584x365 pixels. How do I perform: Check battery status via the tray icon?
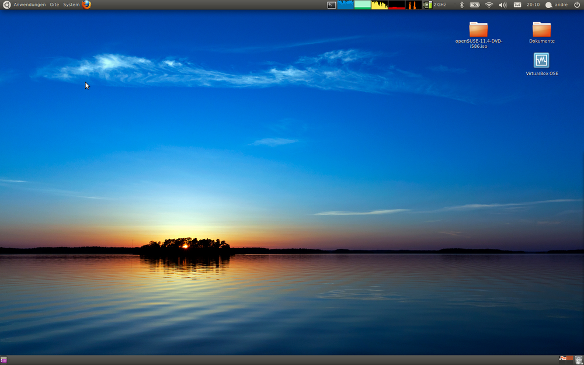tap(475, 5)
